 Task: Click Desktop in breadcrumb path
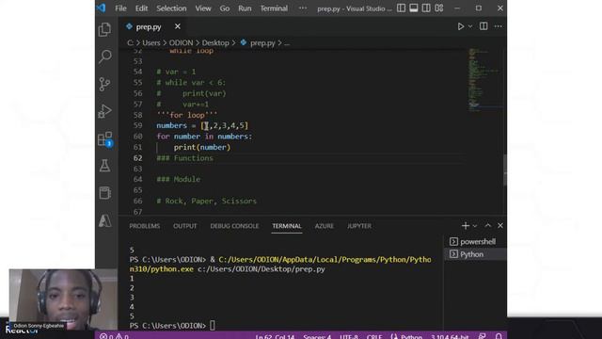click(x=215, y=43)
